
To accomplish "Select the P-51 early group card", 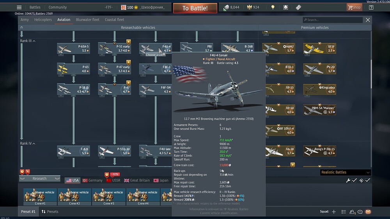I will [114, 48].
